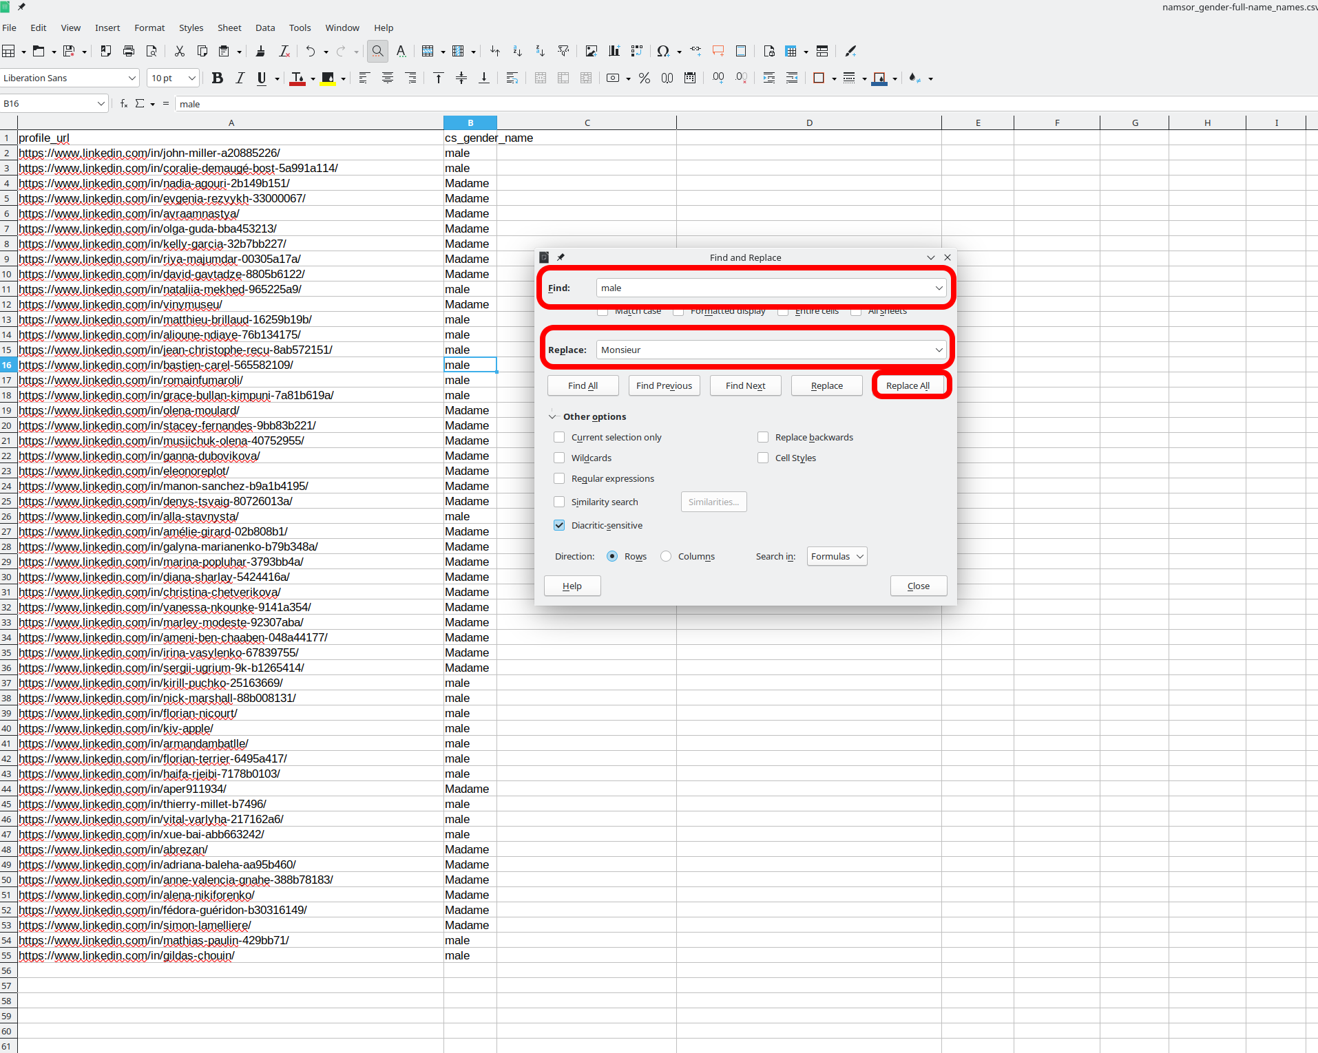The height and width of the screenshot is (1053, 1318).
Task: Open the Borders style dropdown arrow
Action: [835, 78]
